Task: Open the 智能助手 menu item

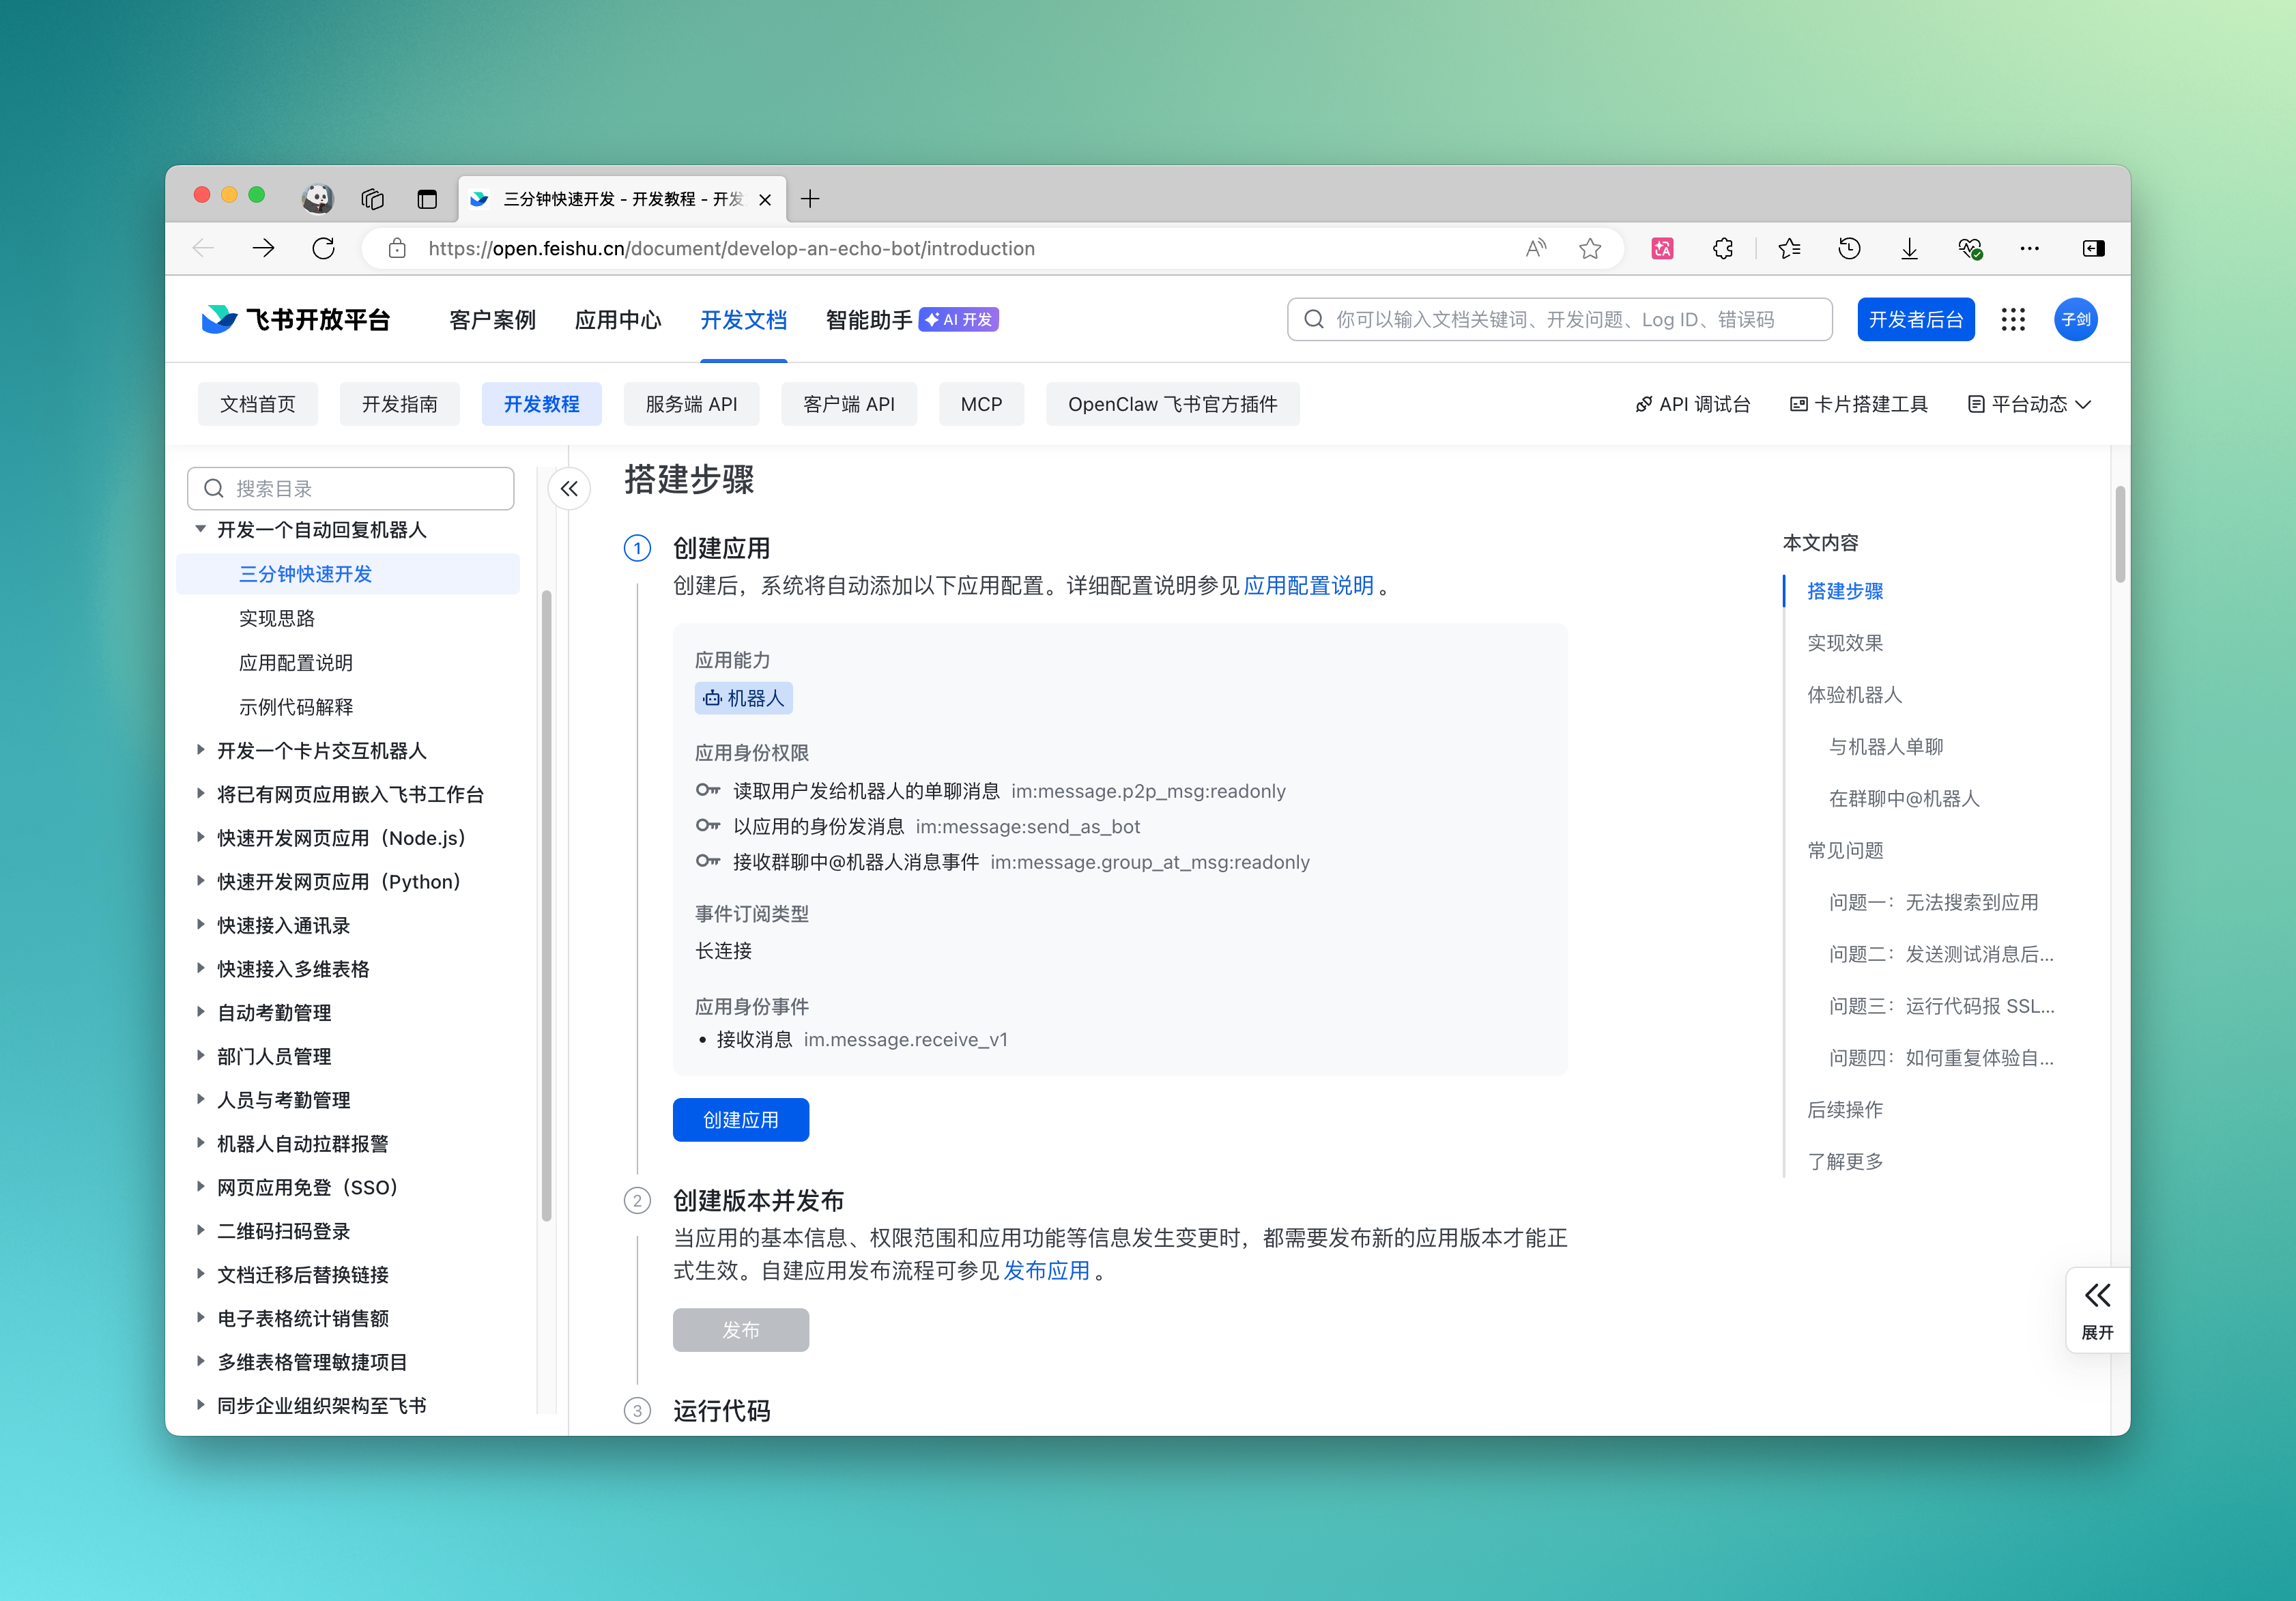Action: (868, 319)
